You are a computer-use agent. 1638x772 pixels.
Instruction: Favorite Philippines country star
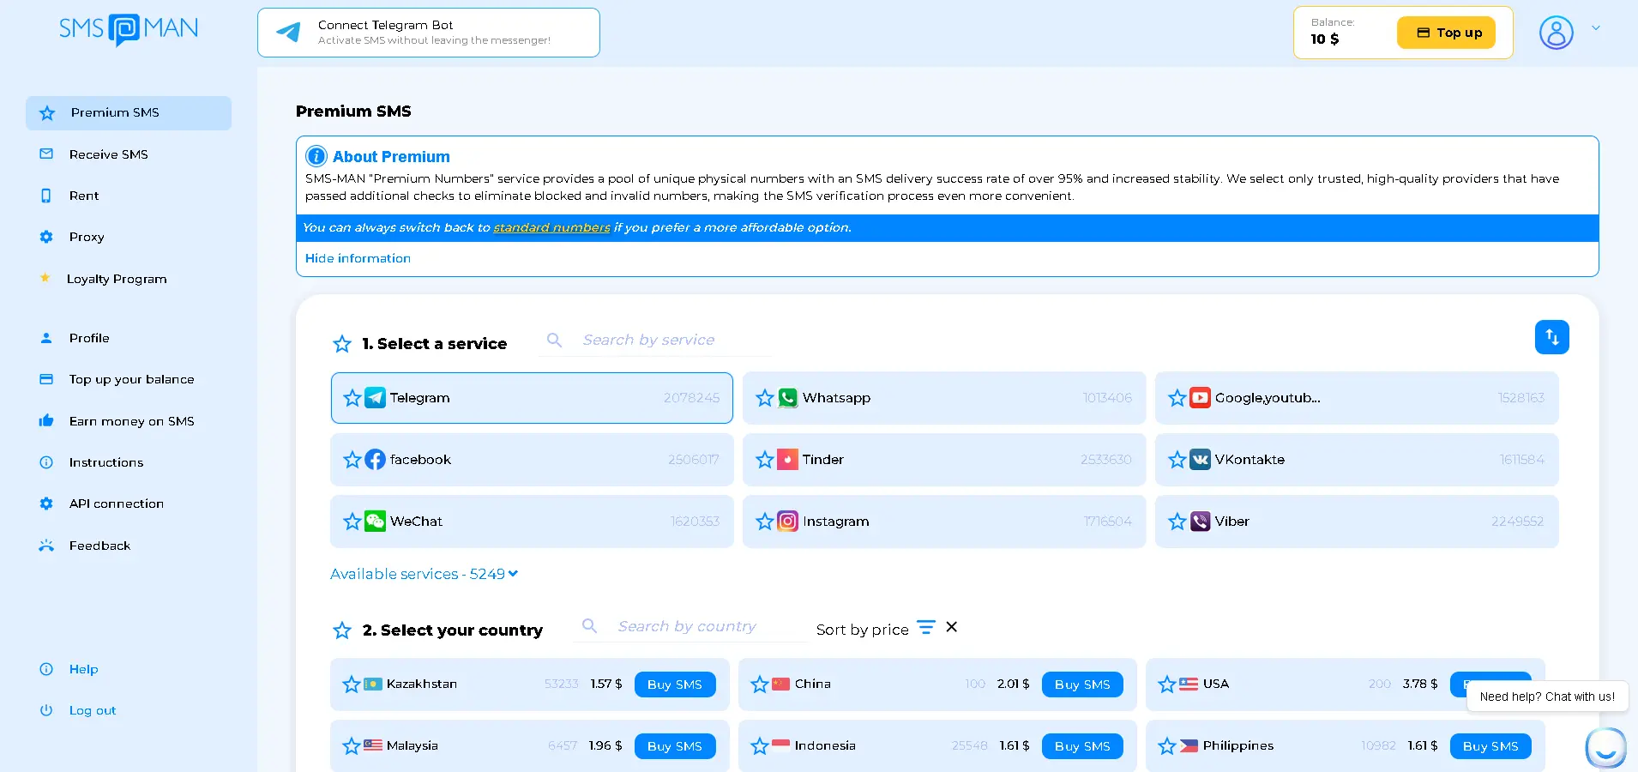1166,746
